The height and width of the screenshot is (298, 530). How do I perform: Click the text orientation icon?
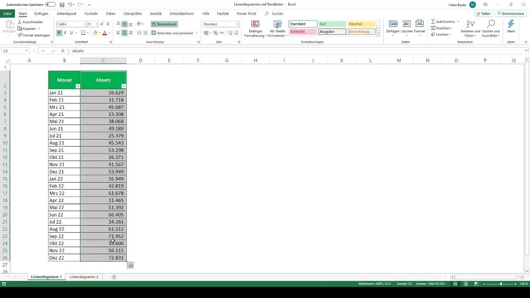[139, 24]
